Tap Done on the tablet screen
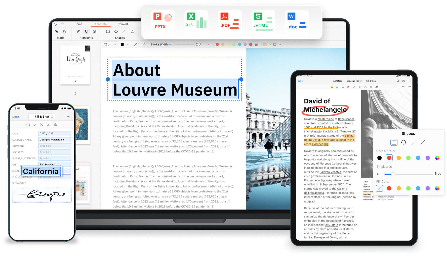Image resolution: width=447 pixels, height=256 pixels. [x=300, y=81]
